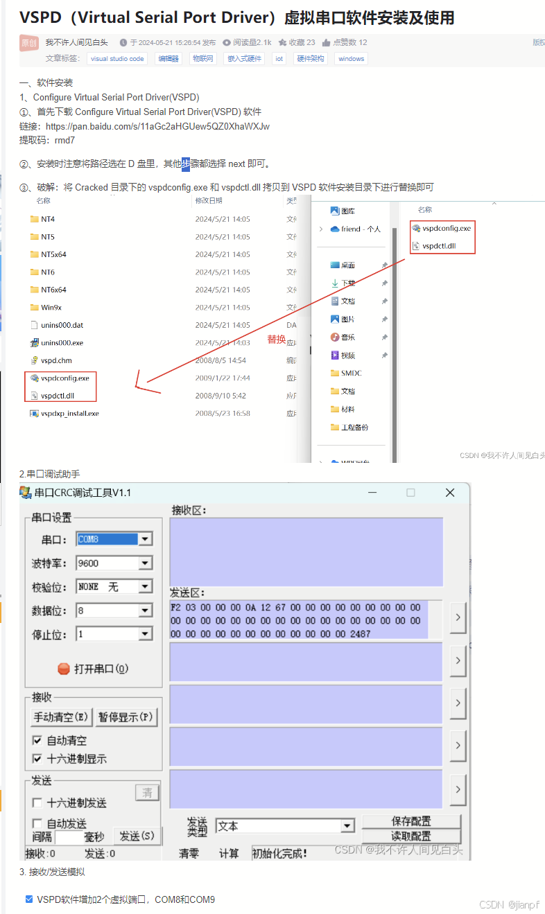The height and width of the screenshot is (914, 545).
Task: Enable the 自动发送 checkbox
Action: pyautogui.click(x=37, y=823)
